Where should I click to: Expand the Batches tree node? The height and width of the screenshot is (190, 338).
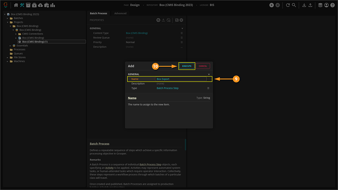point(7,18)
